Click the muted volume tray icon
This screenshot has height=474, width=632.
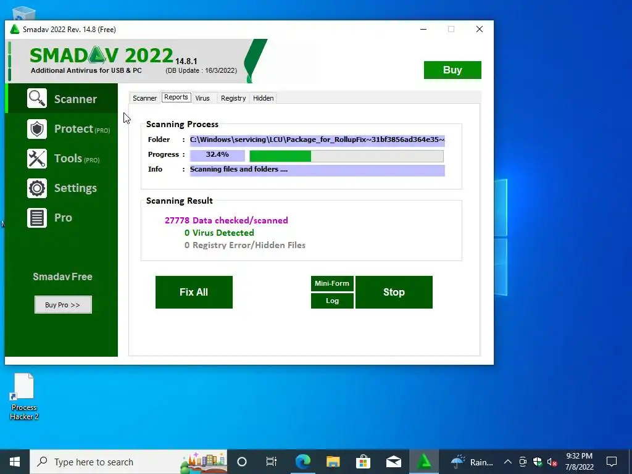point(552,462)
